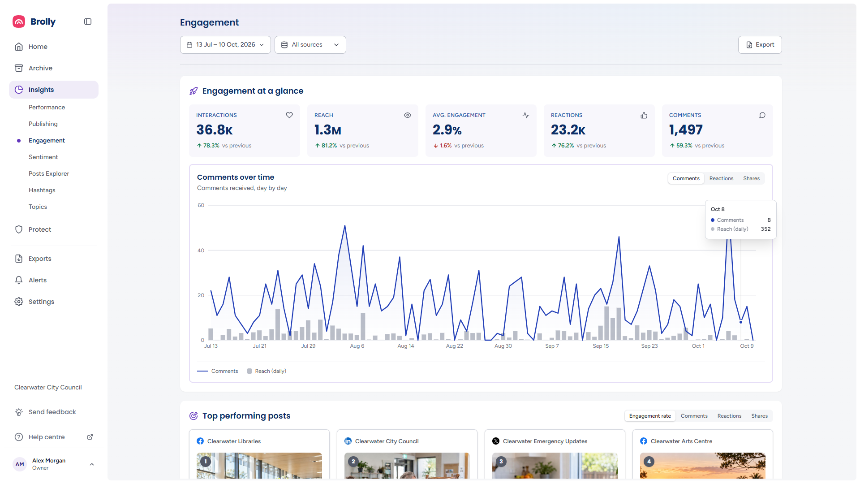Click the Insights pie chart icon

[19, 90]
